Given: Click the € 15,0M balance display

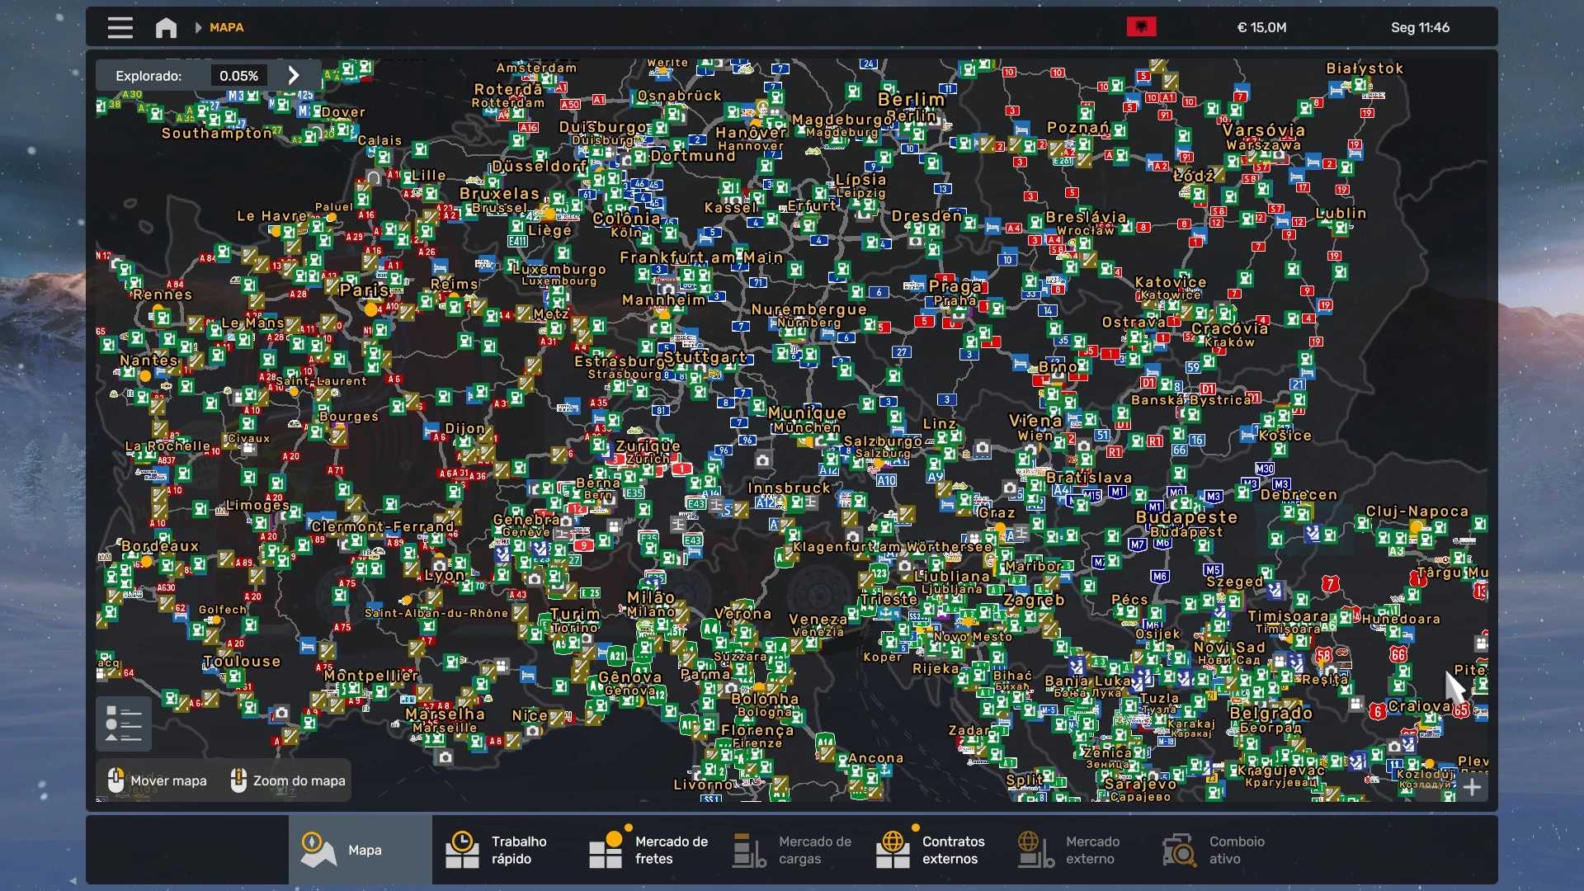Looking at the screenshot, I should [1261, 27].
